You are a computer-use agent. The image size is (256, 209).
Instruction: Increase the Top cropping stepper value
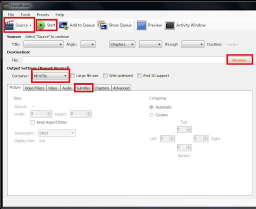(x=188, y=128)
